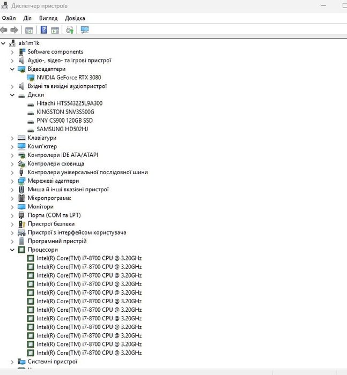The image size is (347, 375).
Task: Click the network icon beside Мережеві адаптери
Action: (x=21, y=181)
